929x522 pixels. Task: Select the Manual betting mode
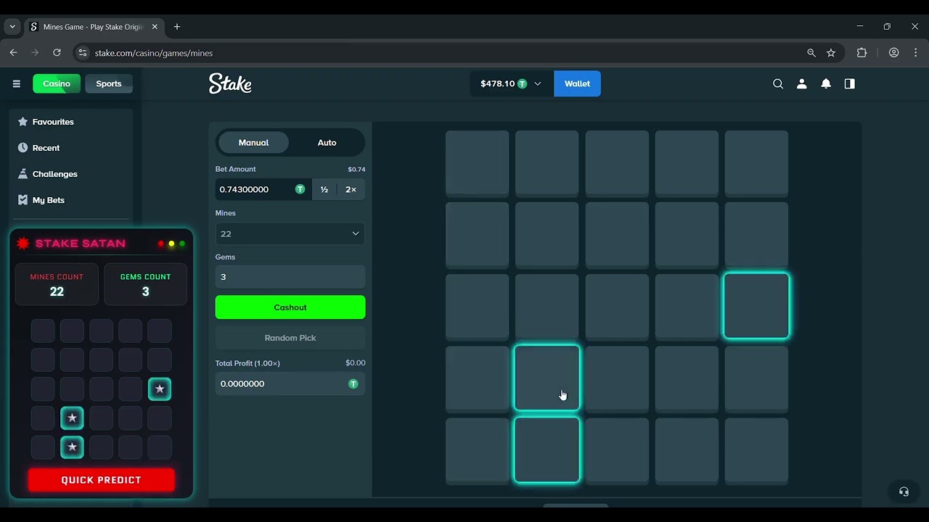(253, 143)
